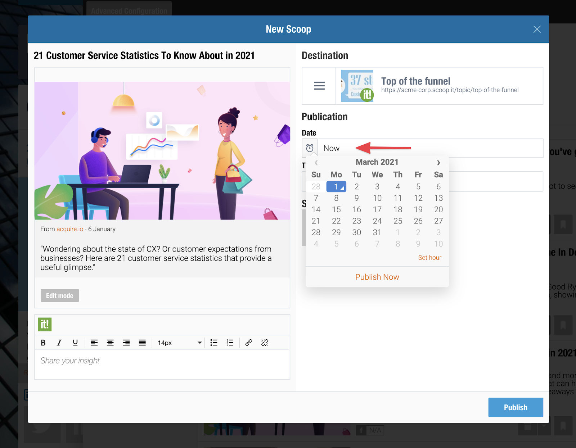Click the article illustration image
This screenshot has height=448, width=576.
[x=162, y=151]
